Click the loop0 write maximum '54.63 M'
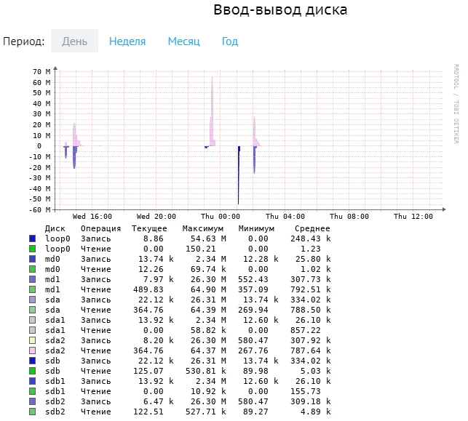This screenshot has height=421, width=468. pyautogui.click(x=208, y=238)
